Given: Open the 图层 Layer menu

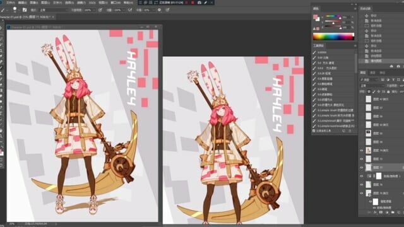Looking at the screenshot, I should coord(45,3).
